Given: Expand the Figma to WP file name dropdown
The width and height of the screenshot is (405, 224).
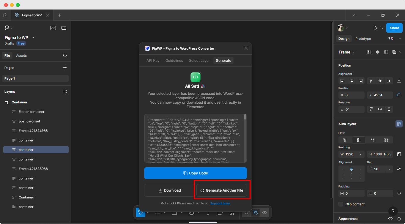Looking at the screenshot, I should pos(33,37).
